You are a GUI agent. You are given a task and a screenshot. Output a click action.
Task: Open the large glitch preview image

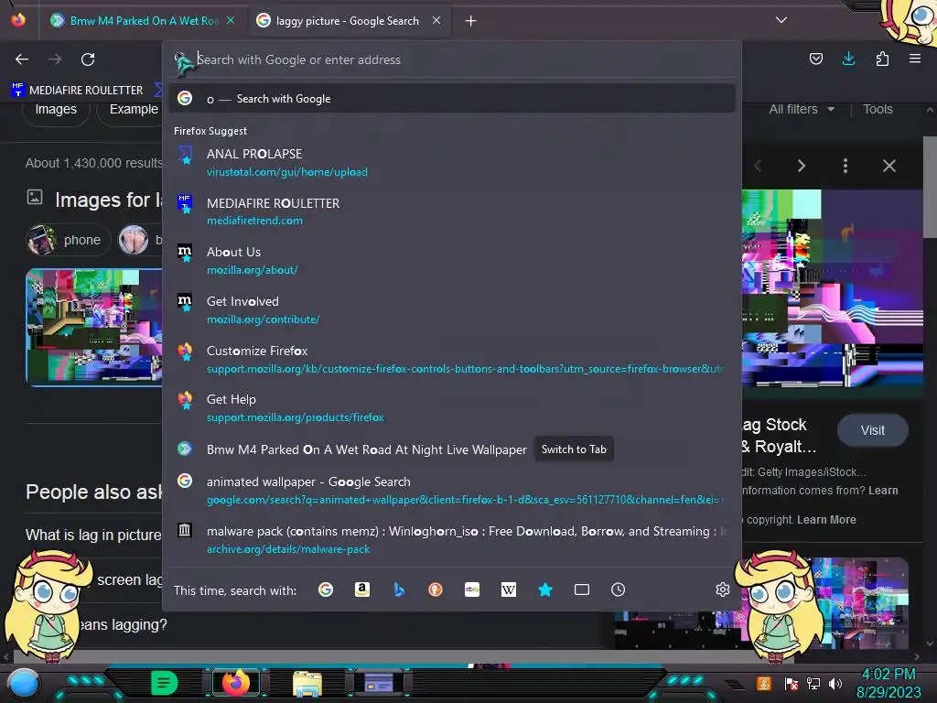click(833, 288)
